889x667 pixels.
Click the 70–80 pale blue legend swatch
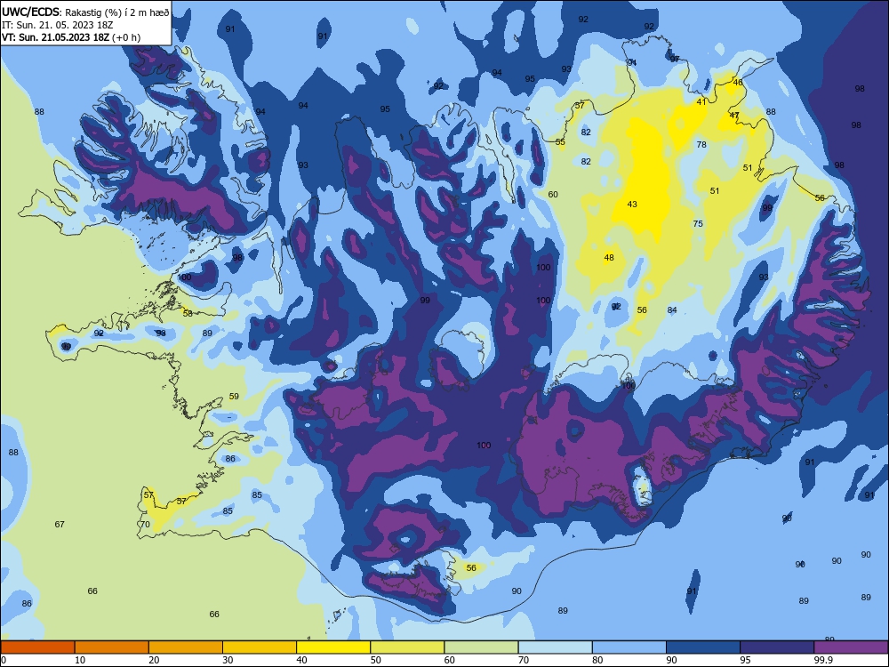pos(555,647)
